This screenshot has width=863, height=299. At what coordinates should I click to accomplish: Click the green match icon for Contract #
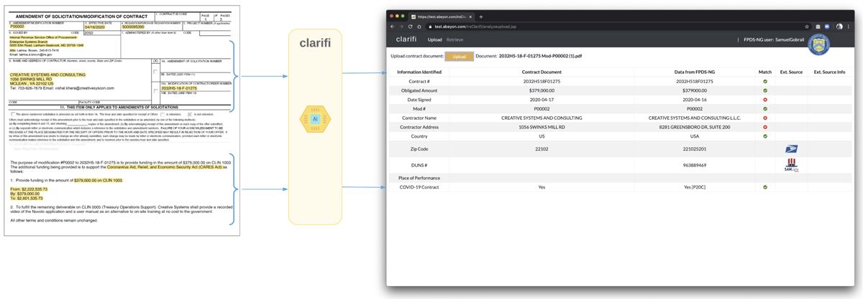(x=765, y=81)
